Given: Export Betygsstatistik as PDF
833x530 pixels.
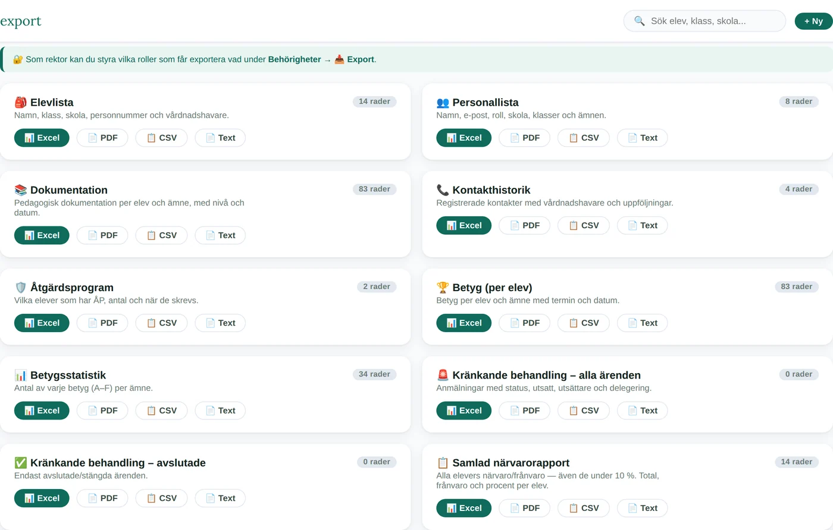Looking at the screenshot, I should coord(102,411).
